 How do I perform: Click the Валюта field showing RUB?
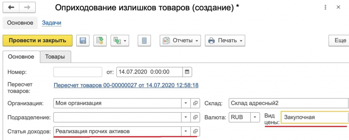click(240, 117)
